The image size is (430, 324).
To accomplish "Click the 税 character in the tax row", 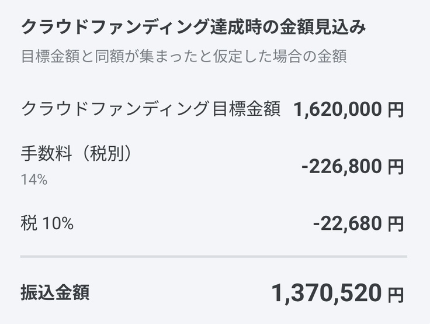I will pyautogui.click(x=29, y=223).
